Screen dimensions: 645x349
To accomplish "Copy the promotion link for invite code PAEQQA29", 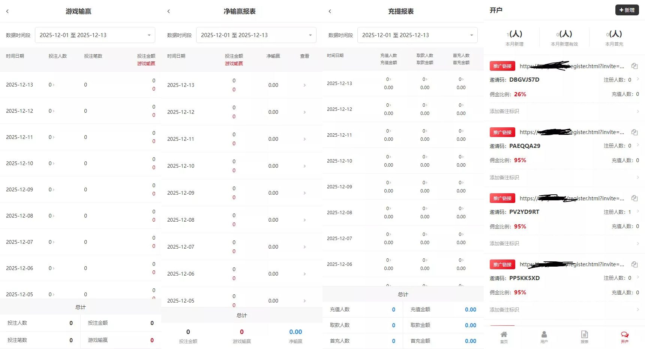I will (x=634, y=132).
